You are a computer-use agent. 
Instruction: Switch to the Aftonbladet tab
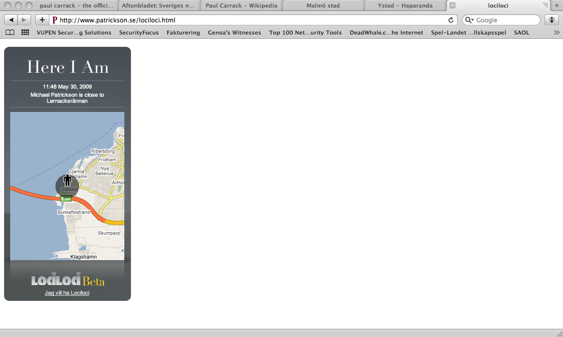pos(158,6)
